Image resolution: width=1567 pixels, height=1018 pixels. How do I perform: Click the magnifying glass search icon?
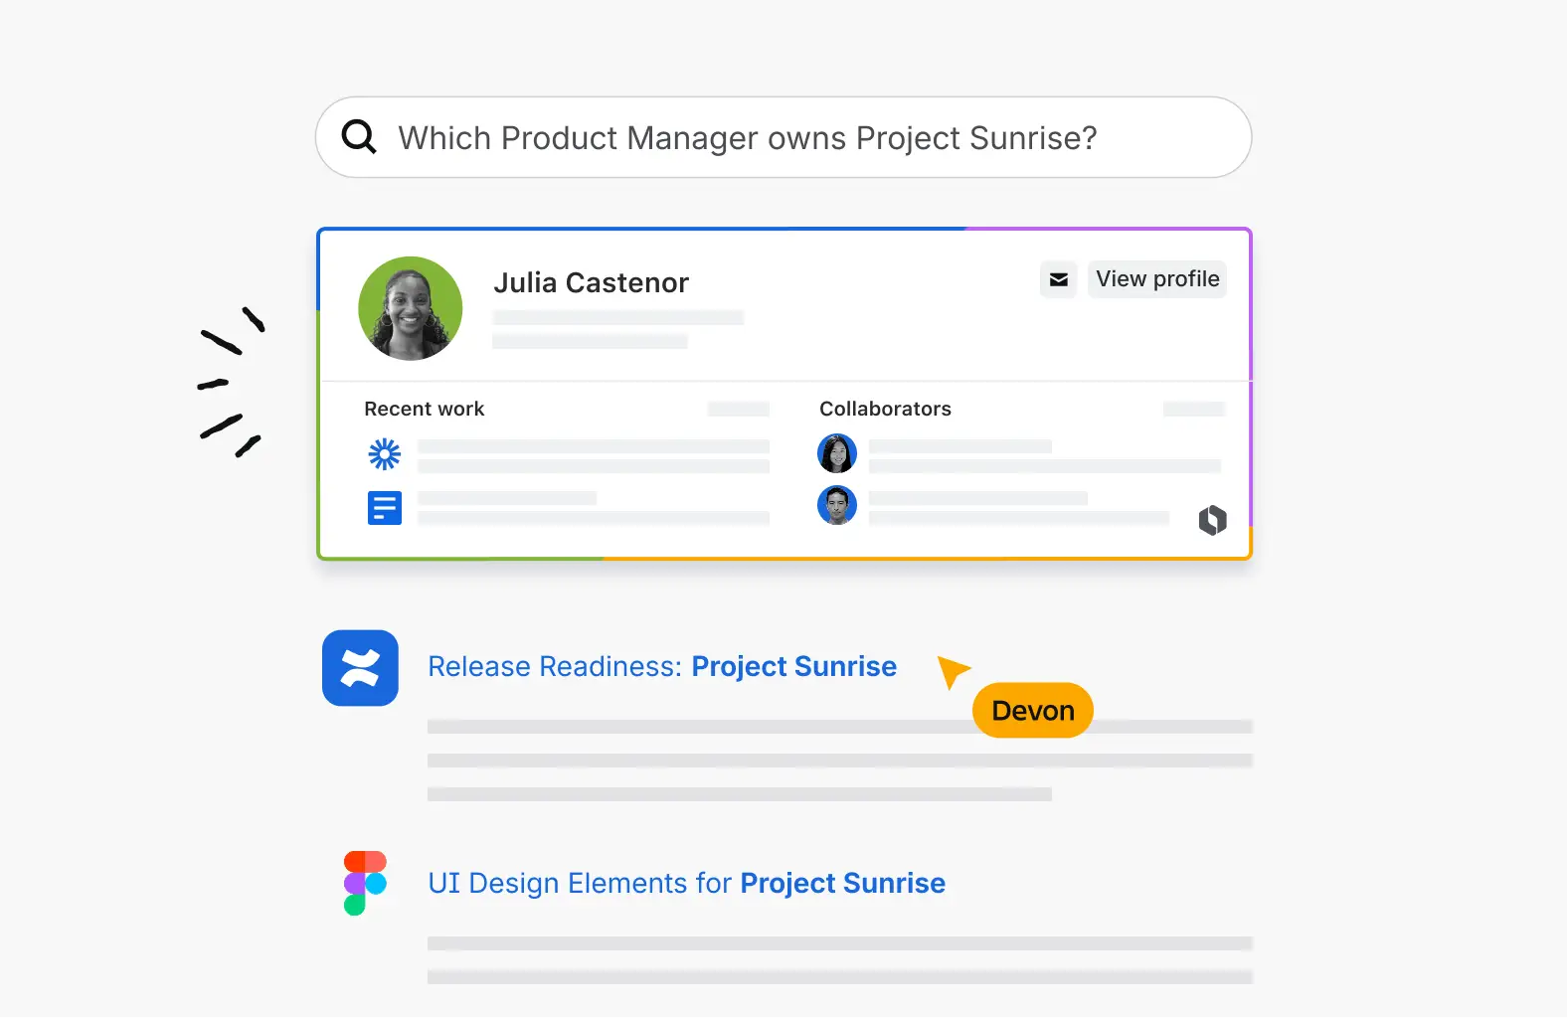[359, 136]
